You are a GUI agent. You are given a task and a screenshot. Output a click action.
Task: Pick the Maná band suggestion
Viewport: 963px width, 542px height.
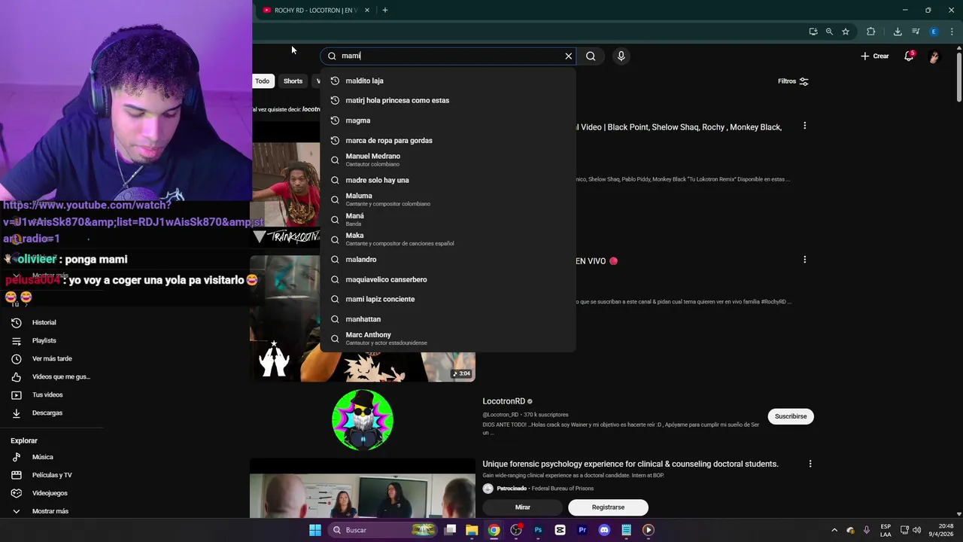tap(448, 219)
